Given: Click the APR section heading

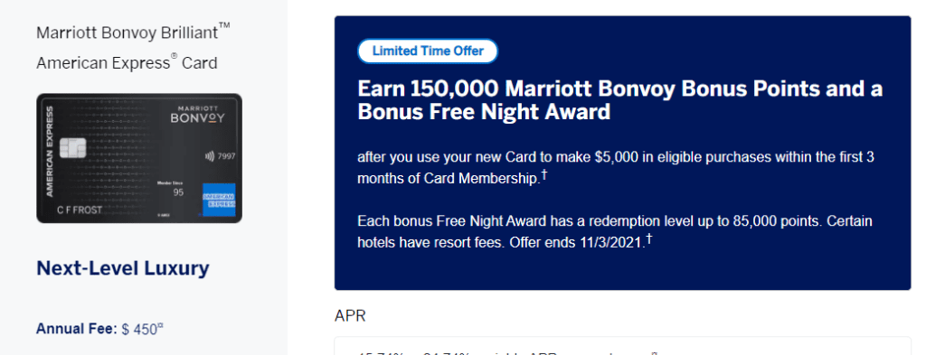Looking at the screenshot, I should 350,316.
